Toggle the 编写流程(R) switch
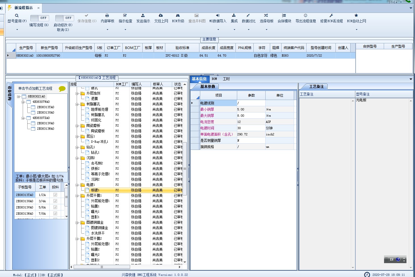Image resolution: width=415 pixels, height=277 pixels. pos(39,18)
